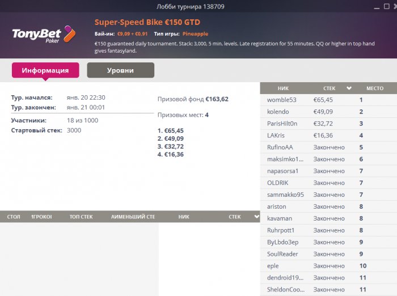Click the Pineapple game type link

click(x=195, y=34)
